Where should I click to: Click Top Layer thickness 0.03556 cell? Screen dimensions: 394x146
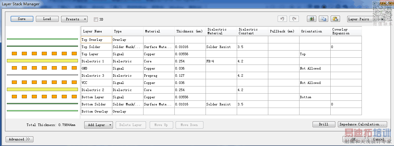pyautogui.click(x=190, y=54)
